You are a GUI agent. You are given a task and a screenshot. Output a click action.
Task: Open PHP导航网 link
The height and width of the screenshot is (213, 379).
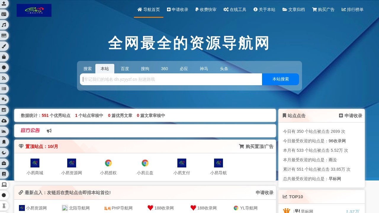tap(118, 208)
